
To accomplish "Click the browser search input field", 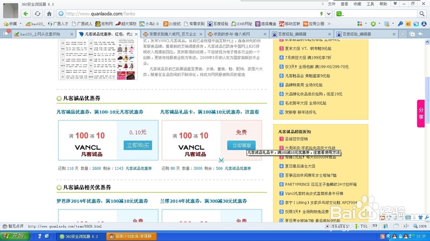I will pos(381,14).
